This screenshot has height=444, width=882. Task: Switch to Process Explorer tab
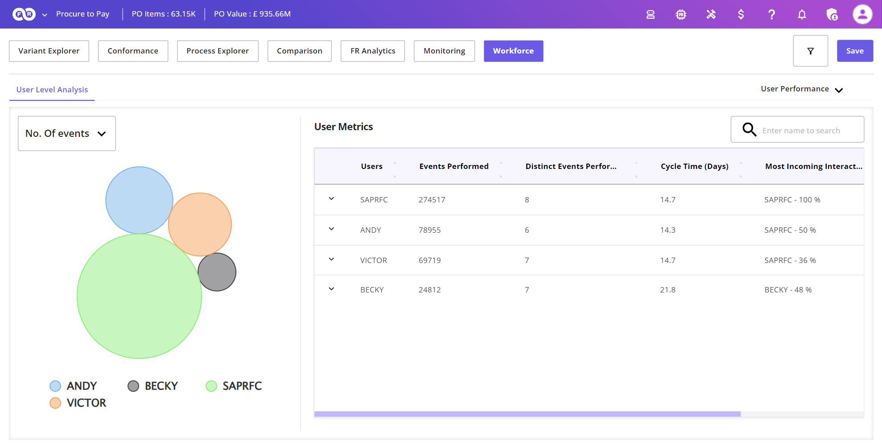click(218, 51)
